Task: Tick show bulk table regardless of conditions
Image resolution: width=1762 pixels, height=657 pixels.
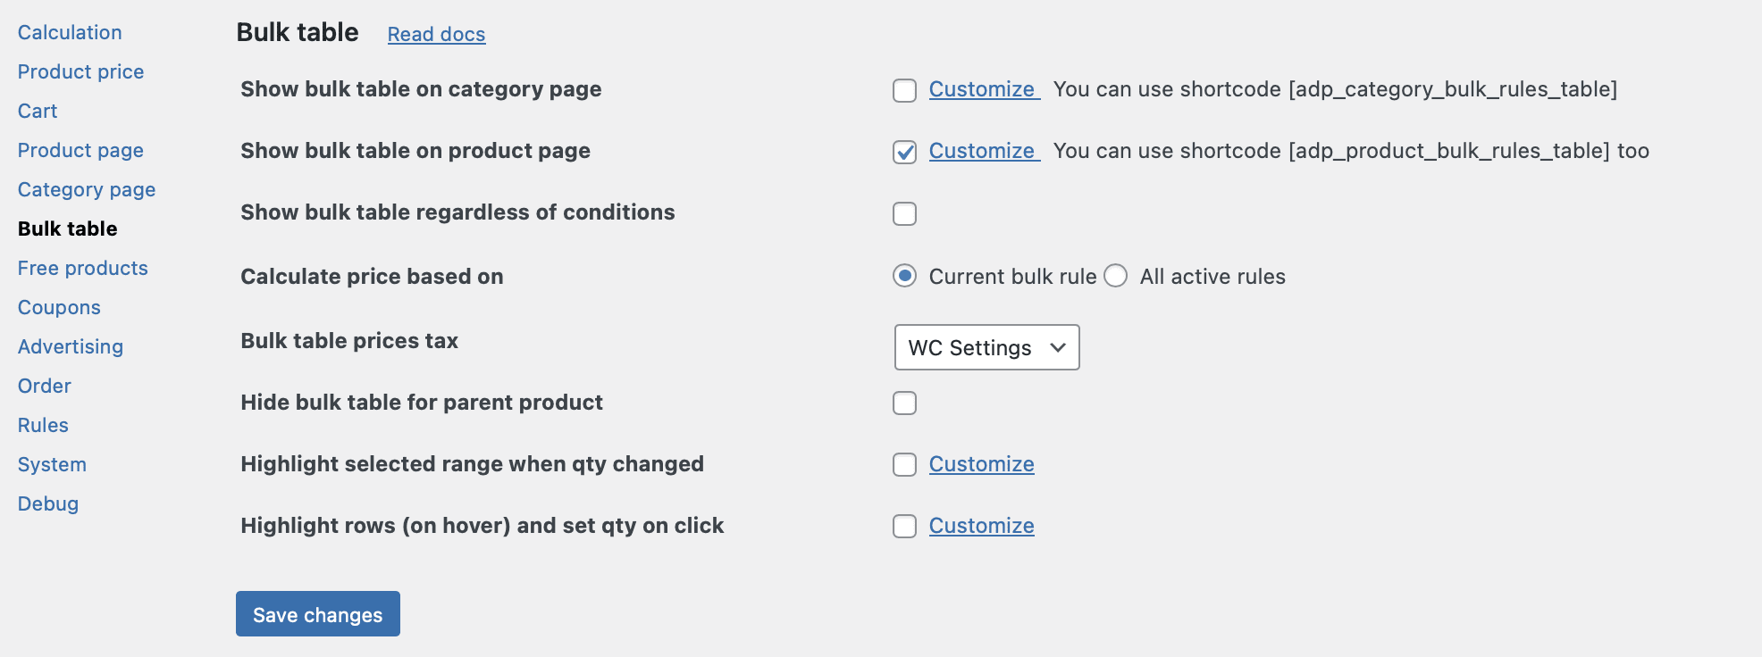Action: [904, 213]
